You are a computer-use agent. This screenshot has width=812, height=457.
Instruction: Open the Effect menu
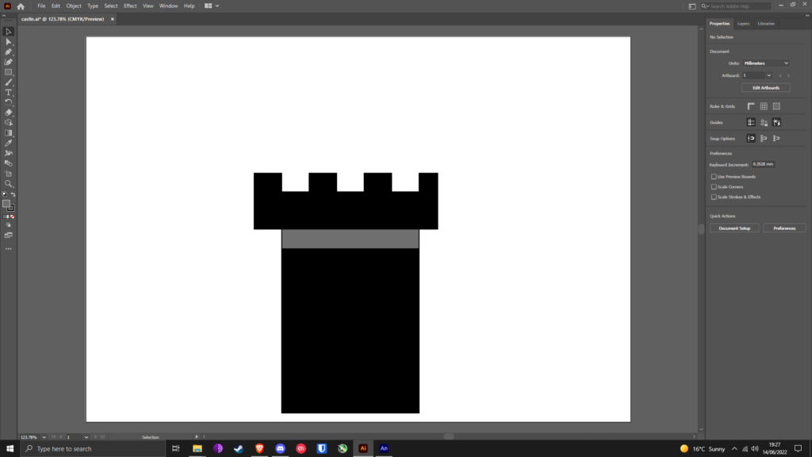coord(130,6)
